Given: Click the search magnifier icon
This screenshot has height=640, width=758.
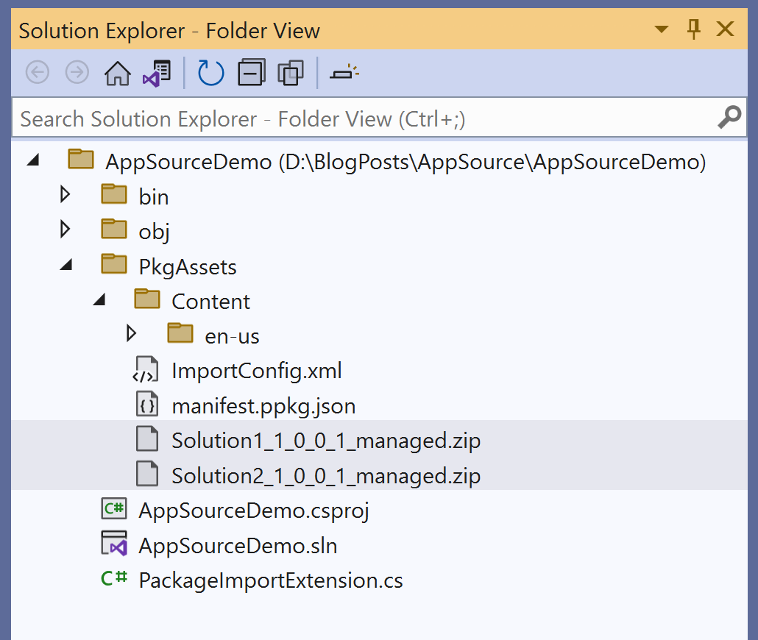Looking at the screenshot, I should [729, 118].
